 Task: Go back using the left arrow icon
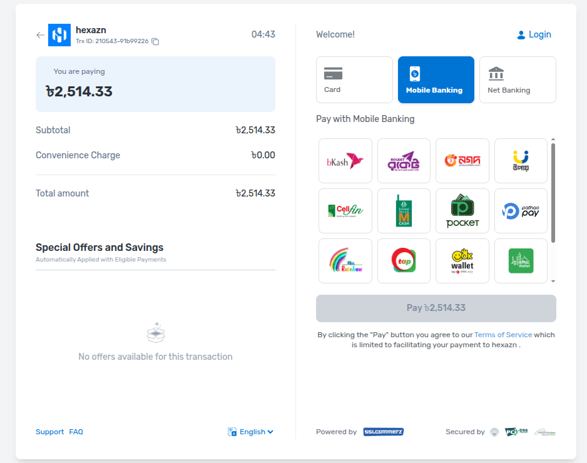coord(41,35)
